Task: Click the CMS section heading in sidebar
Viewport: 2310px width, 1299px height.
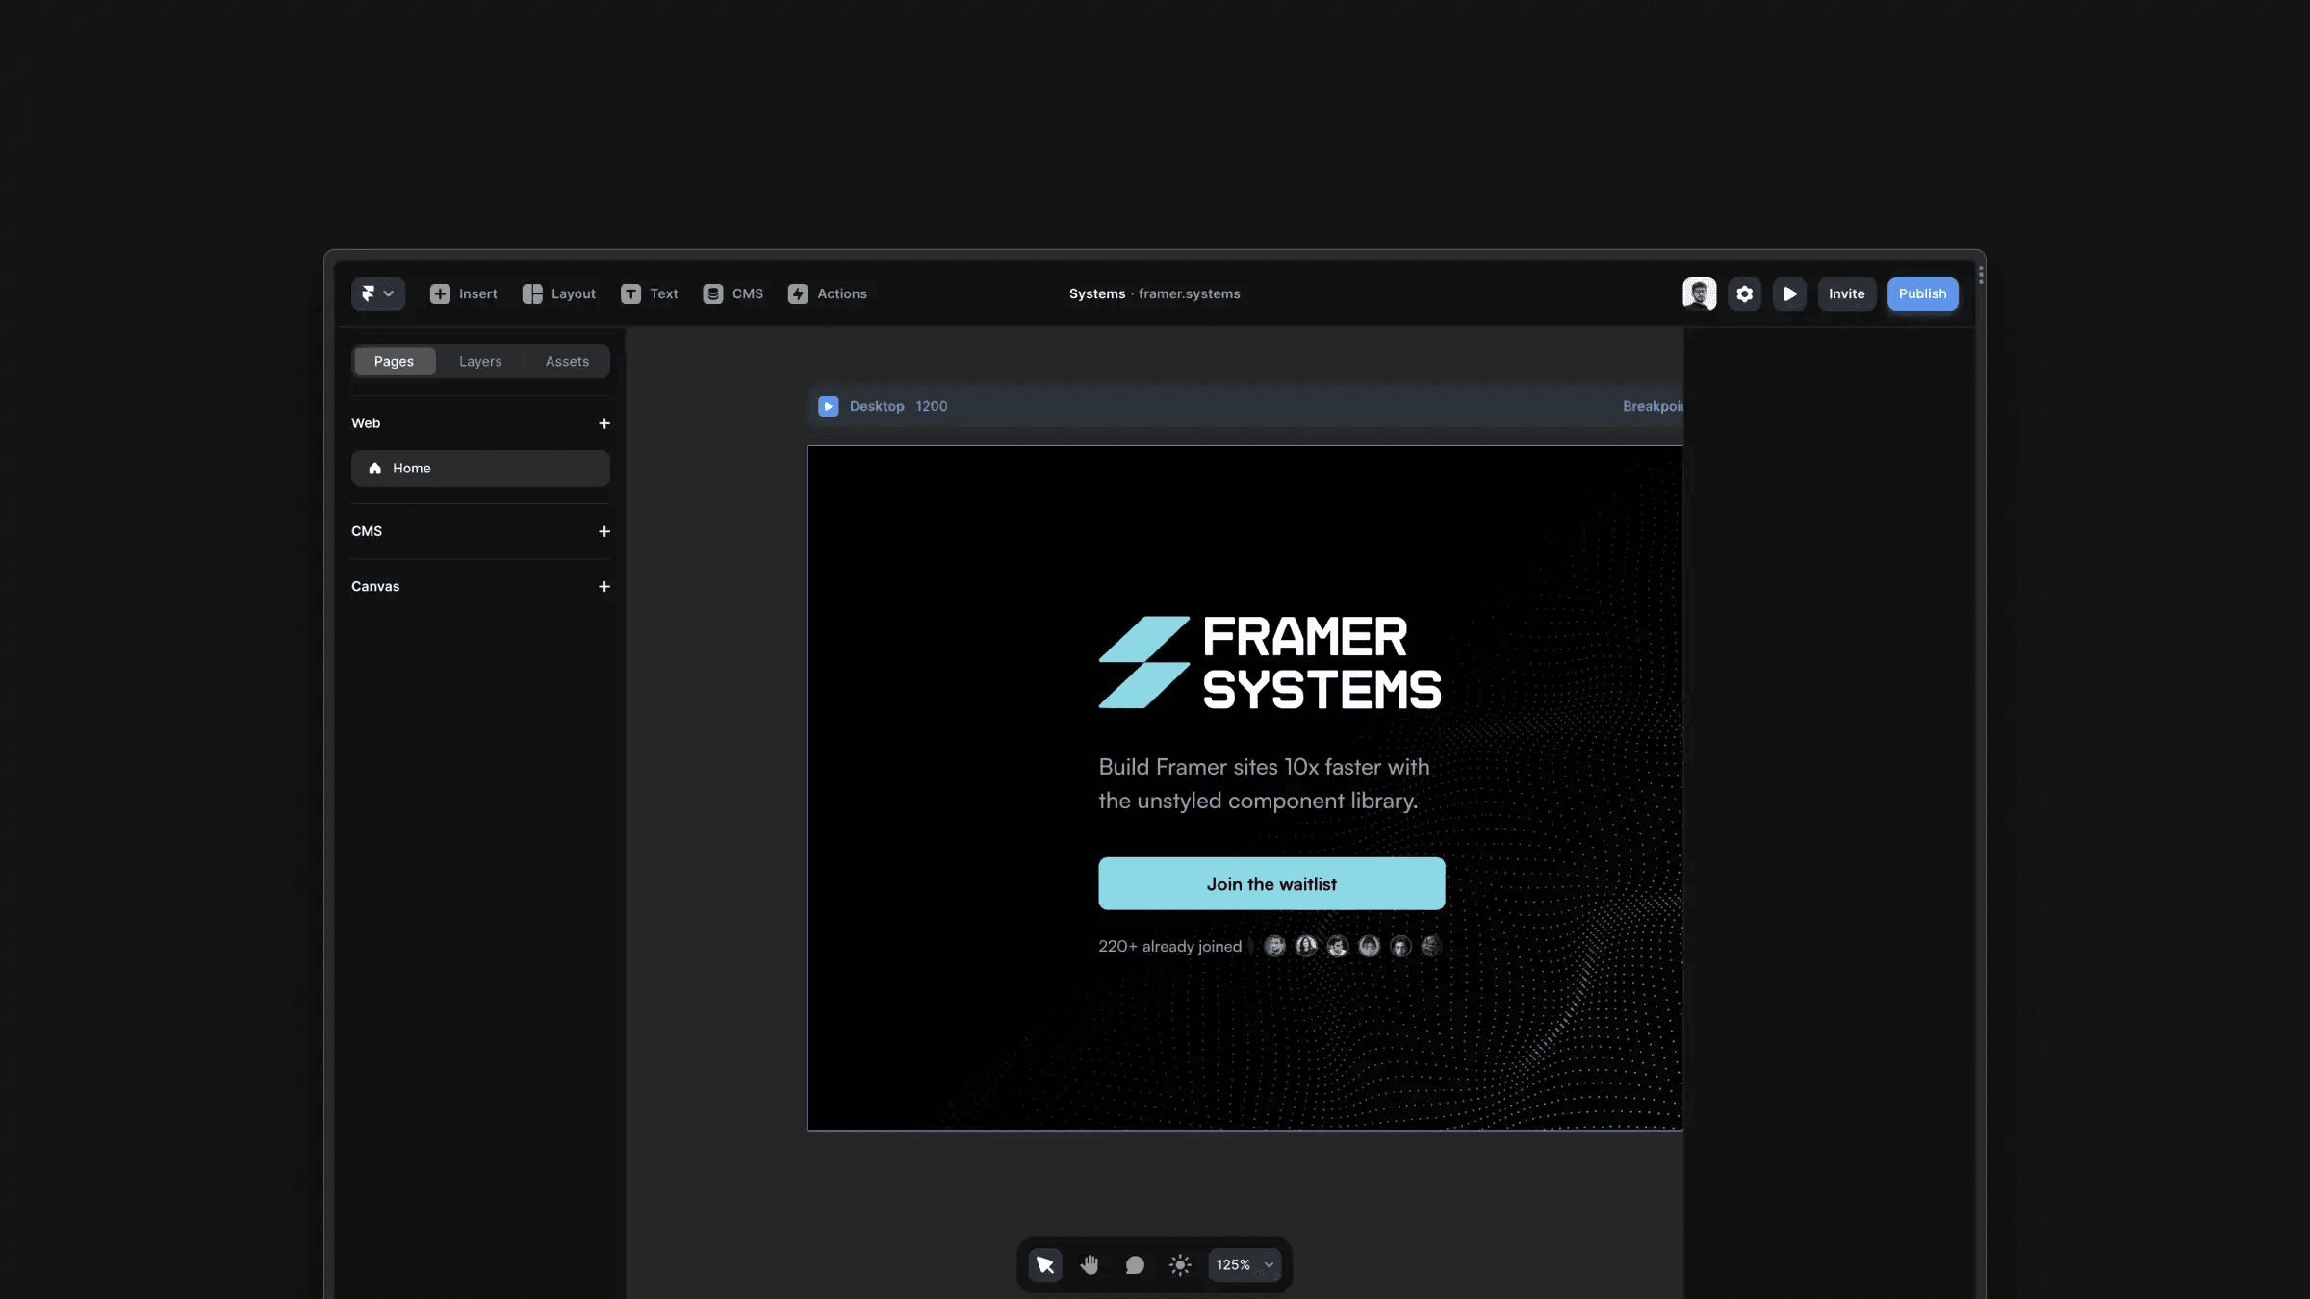Action: point(367,531)
